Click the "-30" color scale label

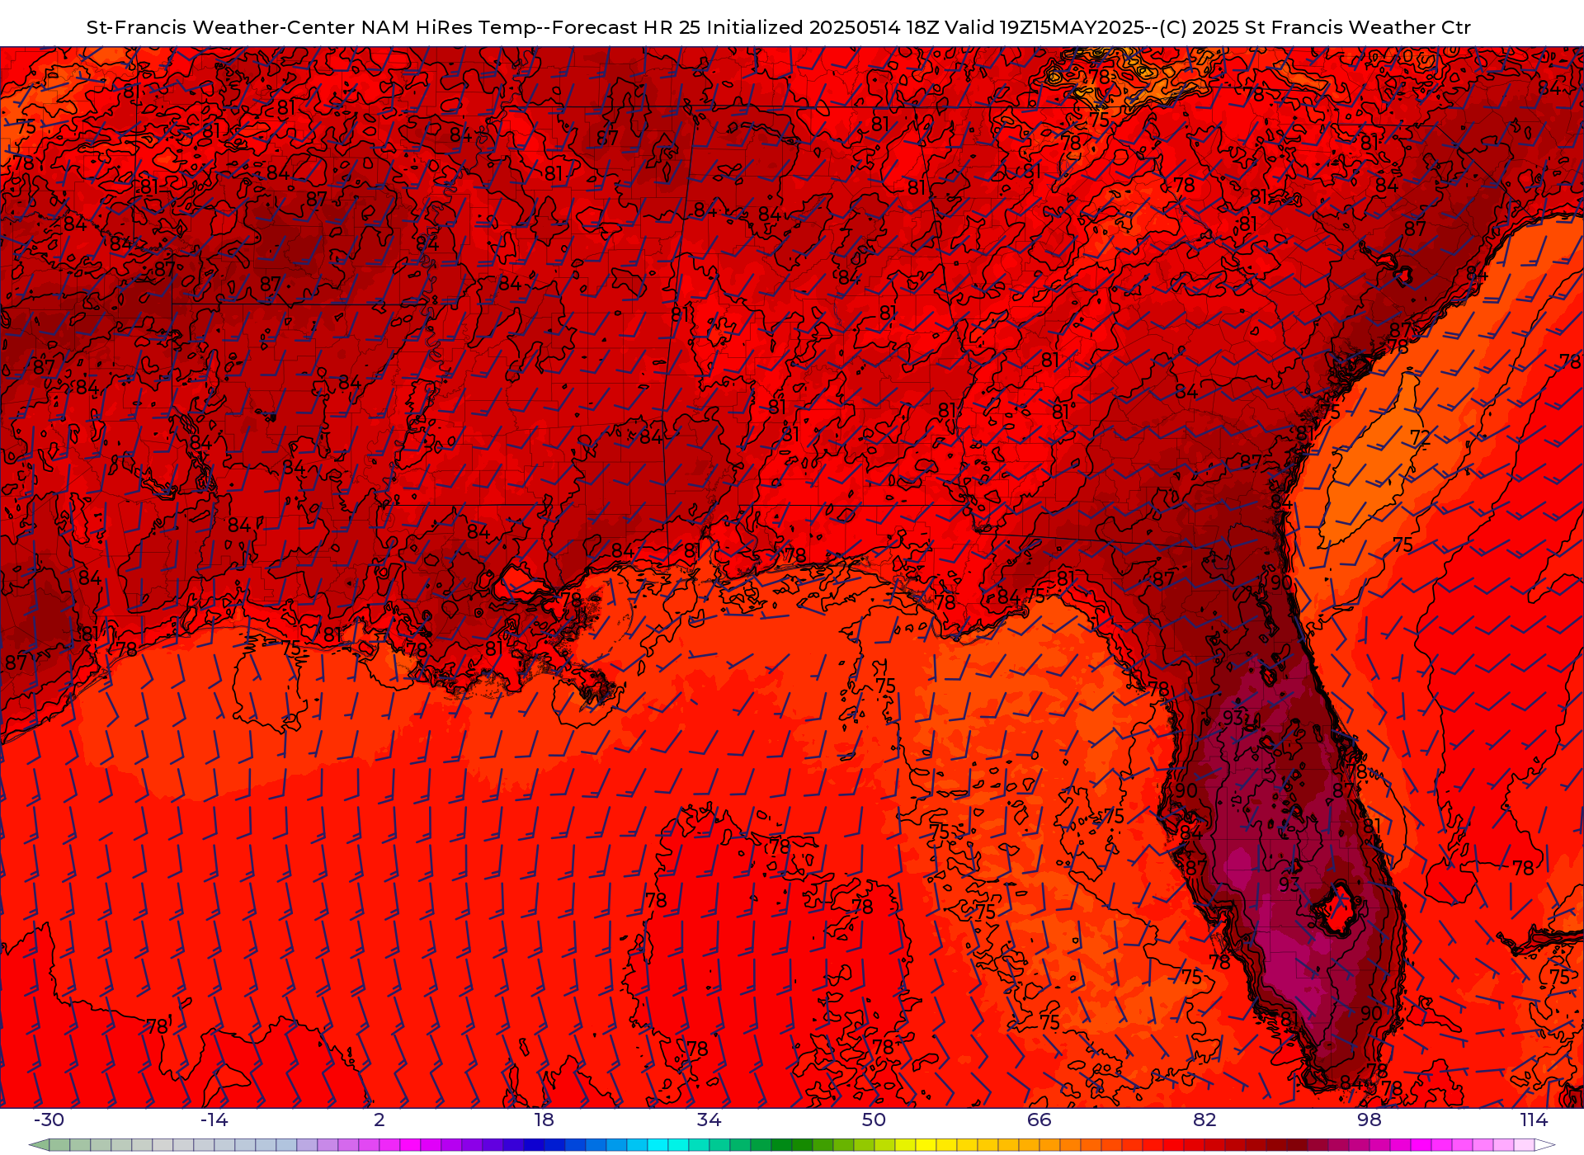coord(49,1120)
